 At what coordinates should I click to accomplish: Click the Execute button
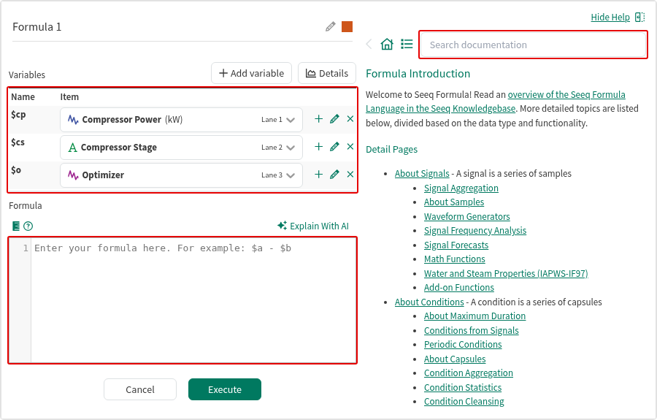coord(225,389)
